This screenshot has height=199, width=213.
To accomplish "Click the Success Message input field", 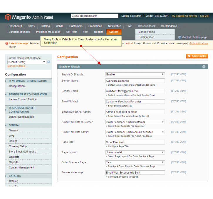I will (135, 172).
